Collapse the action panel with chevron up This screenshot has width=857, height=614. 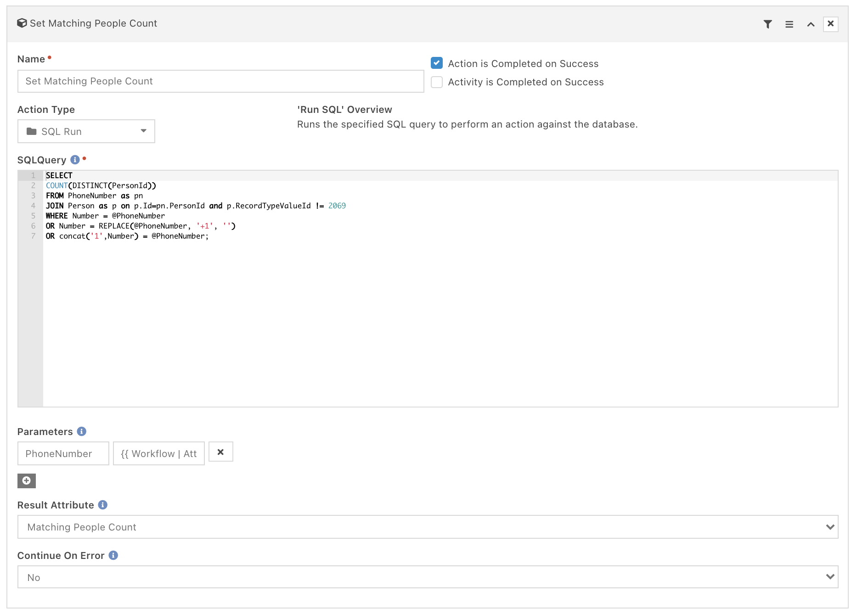click(x=811, y=24)
